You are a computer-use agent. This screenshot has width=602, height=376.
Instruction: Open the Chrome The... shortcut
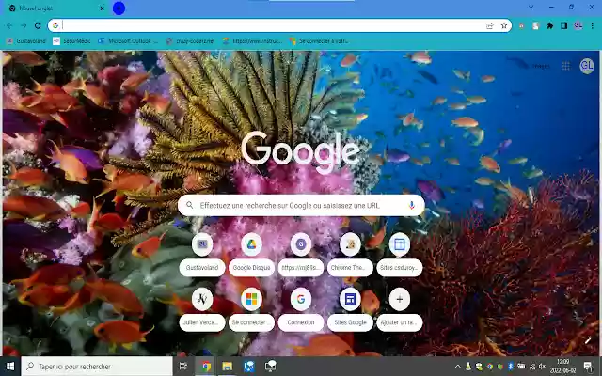(x=350, y=255)
